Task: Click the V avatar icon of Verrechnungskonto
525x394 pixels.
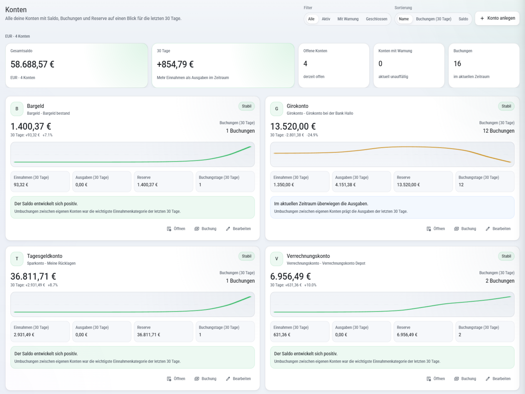Action: [277, 259]
